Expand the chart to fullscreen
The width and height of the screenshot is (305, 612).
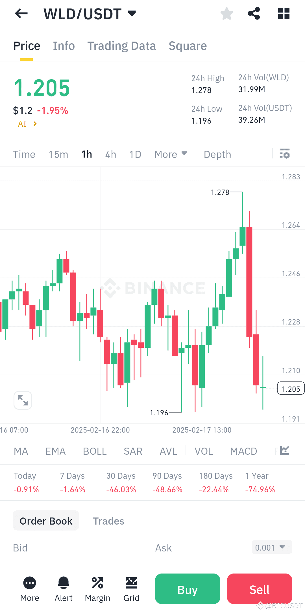click(x=23, y=400)
